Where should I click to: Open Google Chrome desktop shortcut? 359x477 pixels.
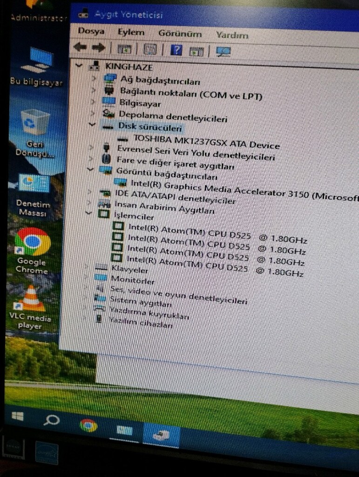32,252
